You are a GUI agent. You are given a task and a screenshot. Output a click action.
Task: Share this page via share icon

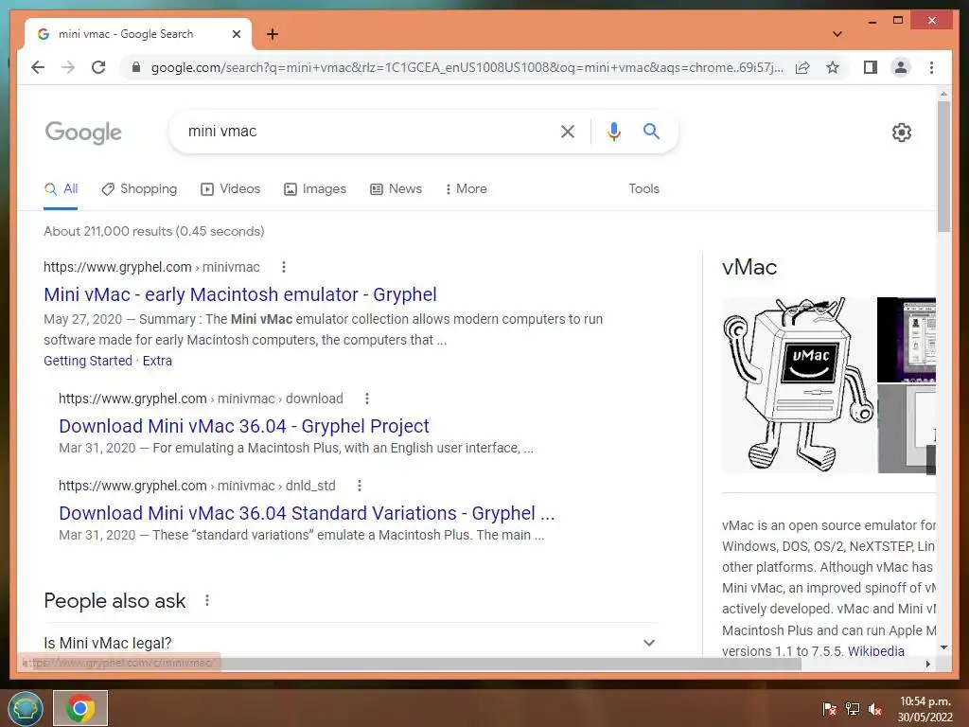click(x=802, y=67)
